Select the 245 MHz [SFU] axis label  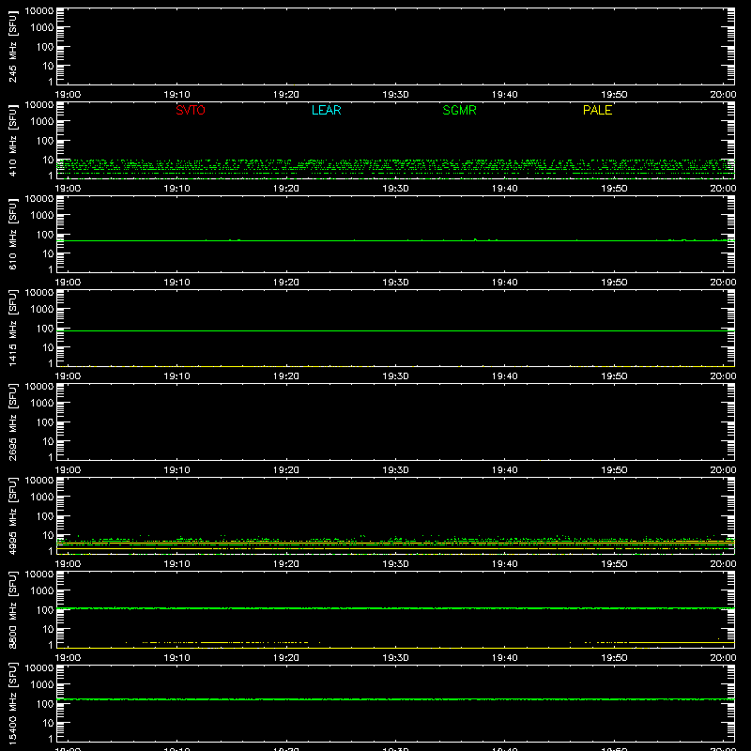coord(13,46)
